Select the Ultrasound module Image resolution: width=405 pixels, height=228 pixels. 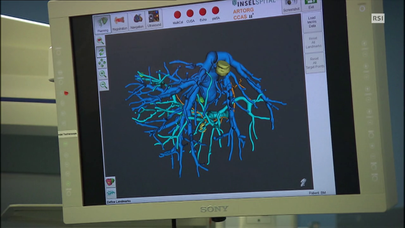(x=154, y=19)
